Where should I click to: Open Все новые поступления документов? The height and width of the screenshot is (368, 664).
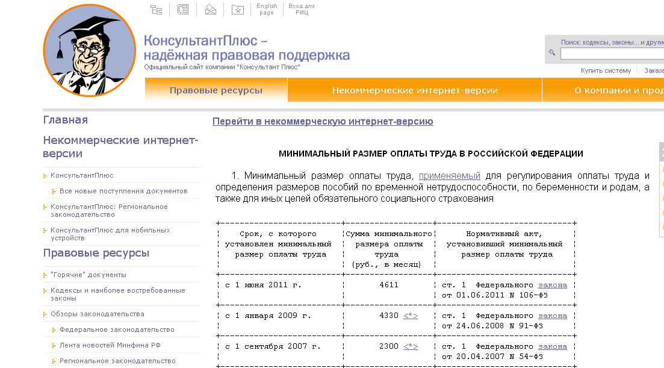pyautogui.click(x=123, y=191)
